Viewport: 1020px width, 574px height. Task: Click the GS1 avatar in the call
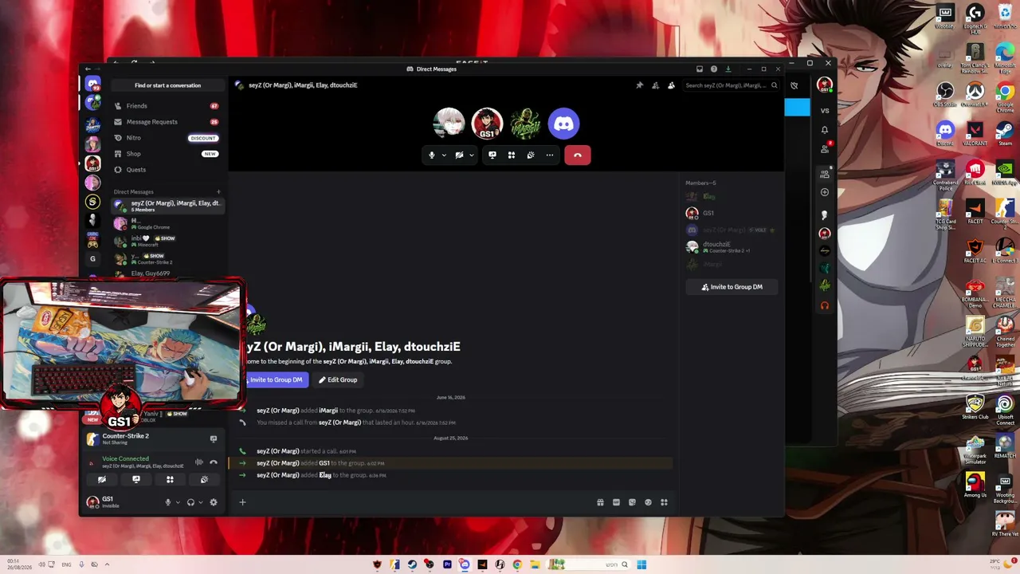pos(487,124)
